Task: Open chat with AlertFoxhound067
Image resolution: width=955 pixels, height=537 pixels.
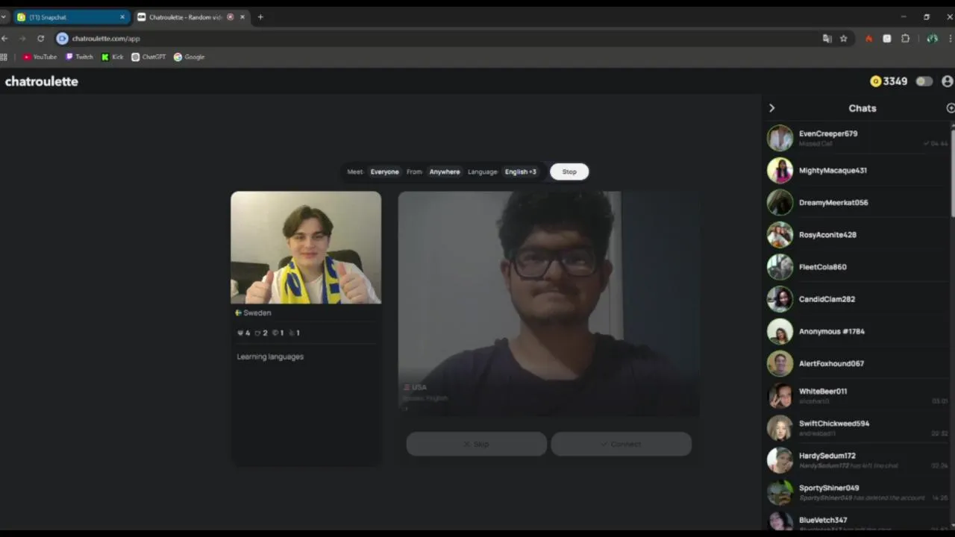Action: (x=858, y=363)
